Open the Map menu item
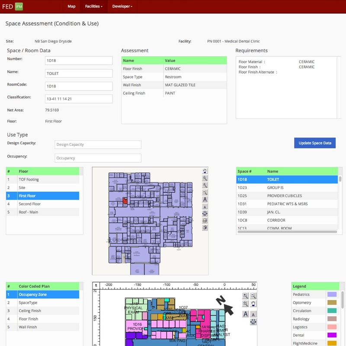The width and height of the screenshot is (346, 346). 71,6
